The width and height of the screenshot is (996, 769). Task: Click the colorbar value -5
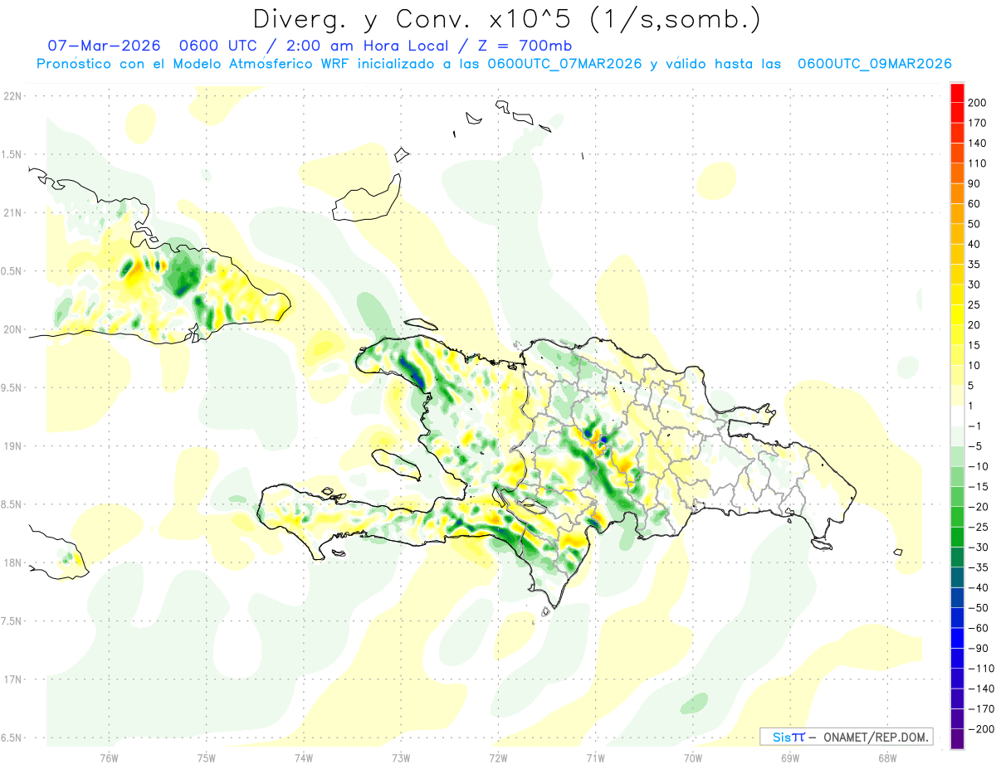[974, 445]
